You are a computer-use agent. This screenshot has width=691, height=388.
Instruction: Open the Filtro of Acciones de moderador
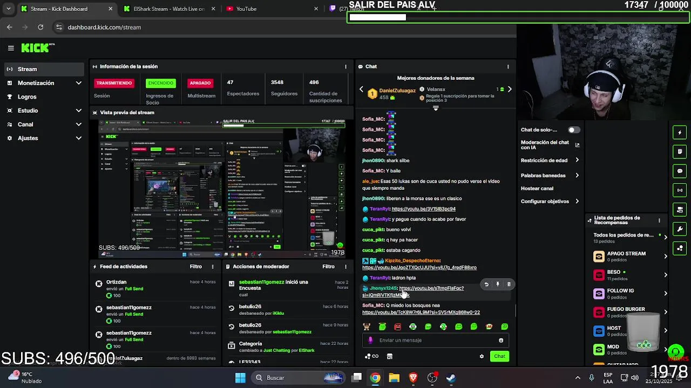point(328,267)
